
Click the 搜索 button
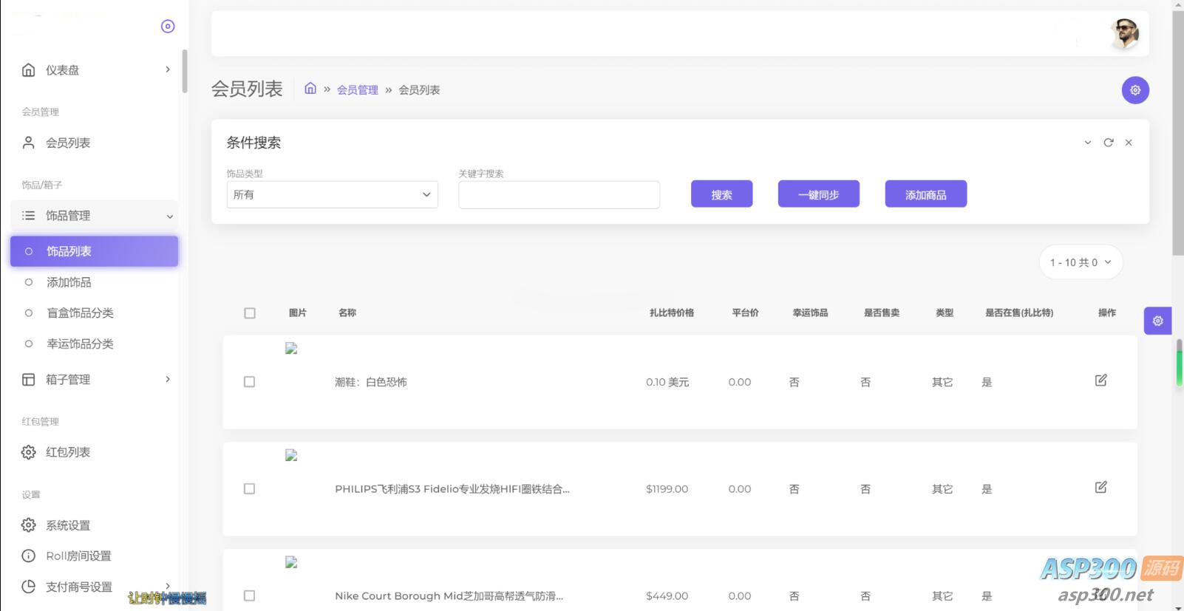coord(721,194)
